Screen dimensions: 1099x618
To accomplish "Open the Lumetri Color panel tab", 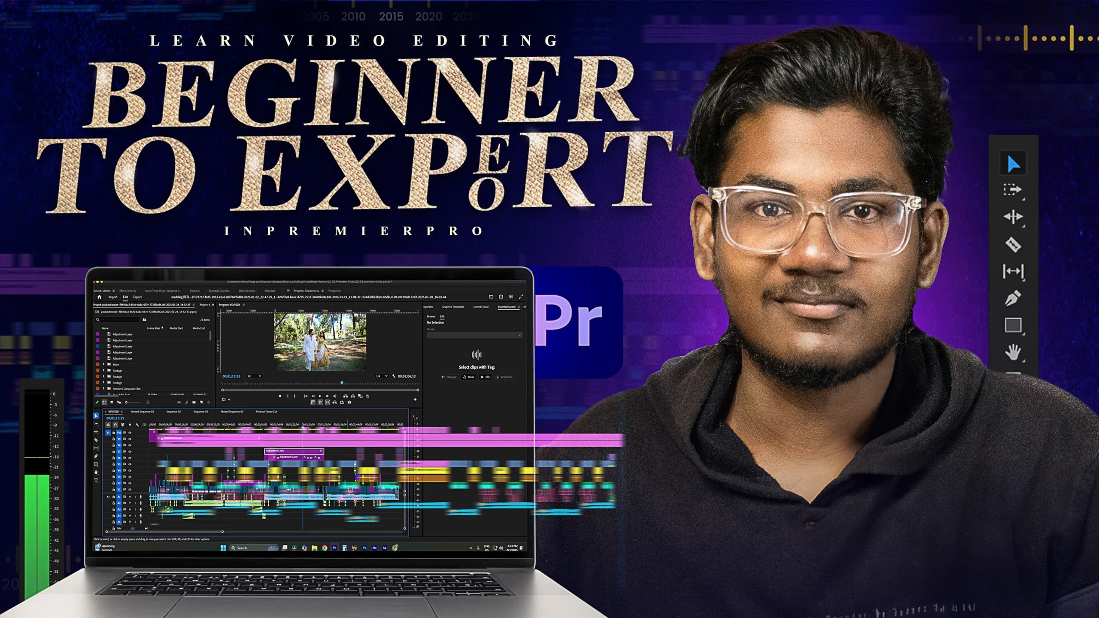I will tap(481, 307).
